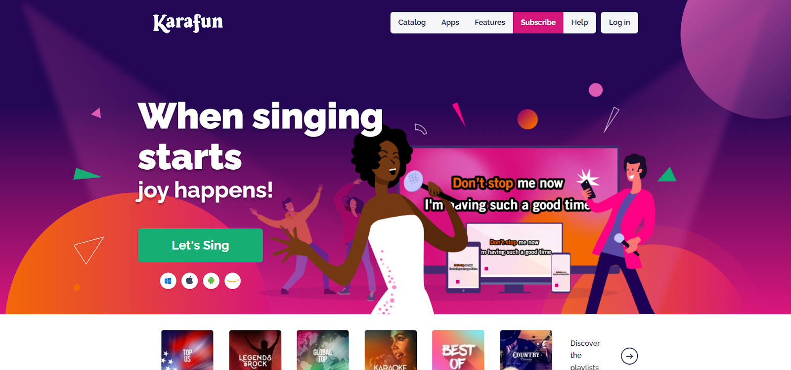Click the Apple platform icon
The image size is (791, 370).
click(189, 281)
